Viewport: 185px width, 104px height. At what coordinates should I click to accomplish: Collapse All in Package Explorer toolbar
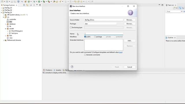point(24,5)
